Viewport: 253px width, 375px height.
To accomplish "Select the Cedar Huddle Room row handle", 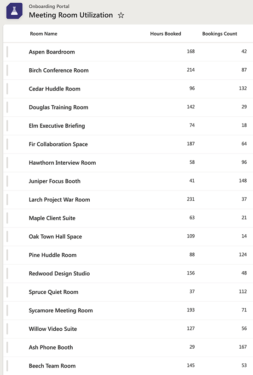I will coord(7,89).
